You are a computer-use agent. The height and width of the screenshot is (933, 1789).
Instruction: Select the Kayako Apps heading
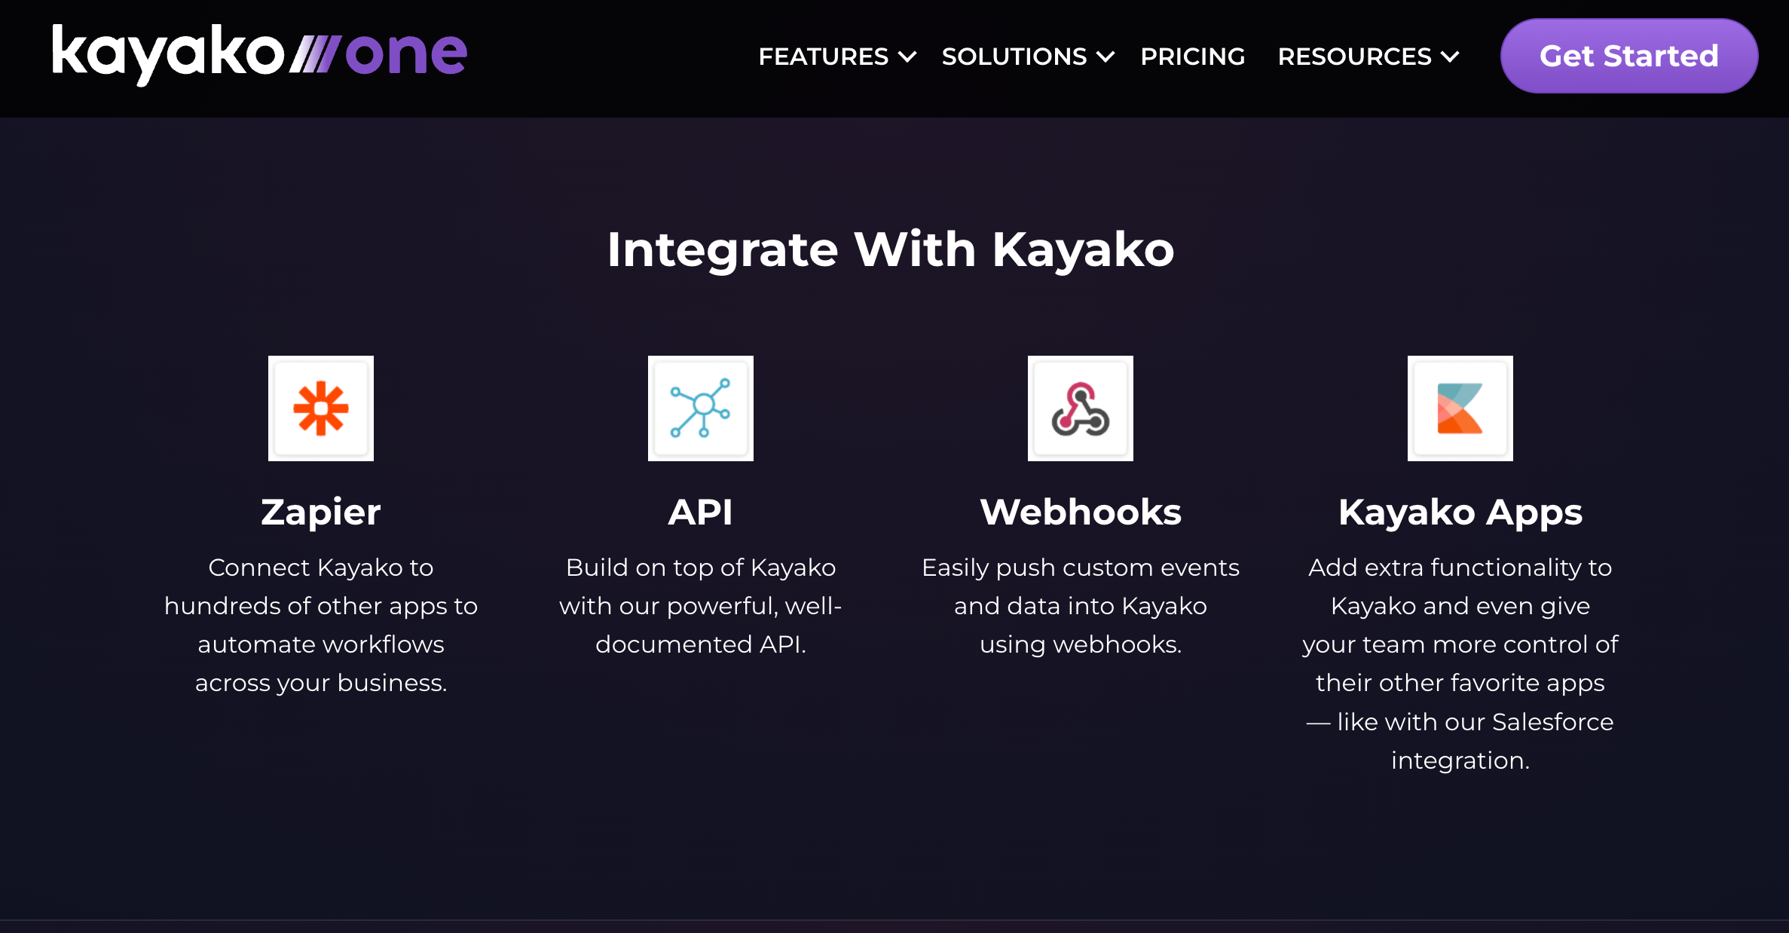pyautogui.click(x=1460, y=512)
